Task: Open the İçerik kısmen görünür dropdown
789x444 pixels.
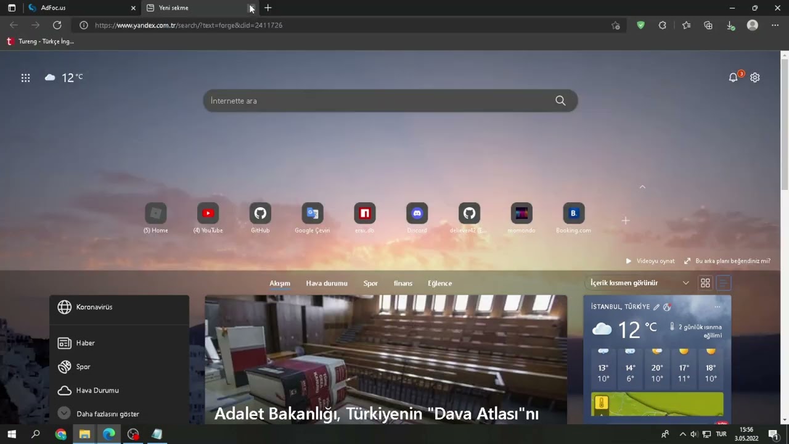Action: point(640,283)
